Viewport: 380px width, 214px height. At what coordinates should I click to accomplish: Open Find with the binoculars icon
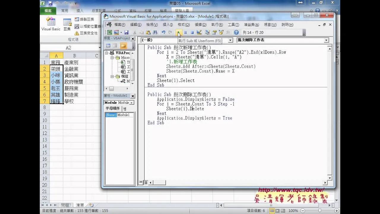[x=155, y=32]
